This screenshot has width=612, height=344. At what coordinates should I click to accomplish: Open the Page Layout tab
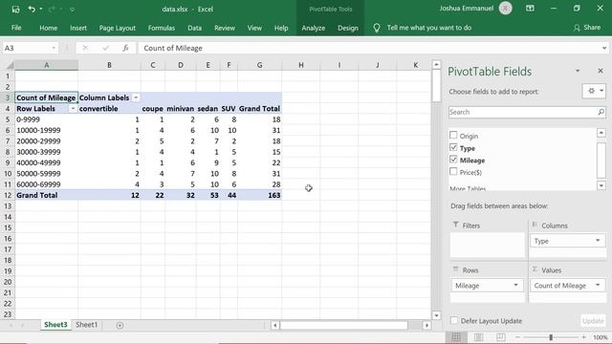(x=117, y=28)
